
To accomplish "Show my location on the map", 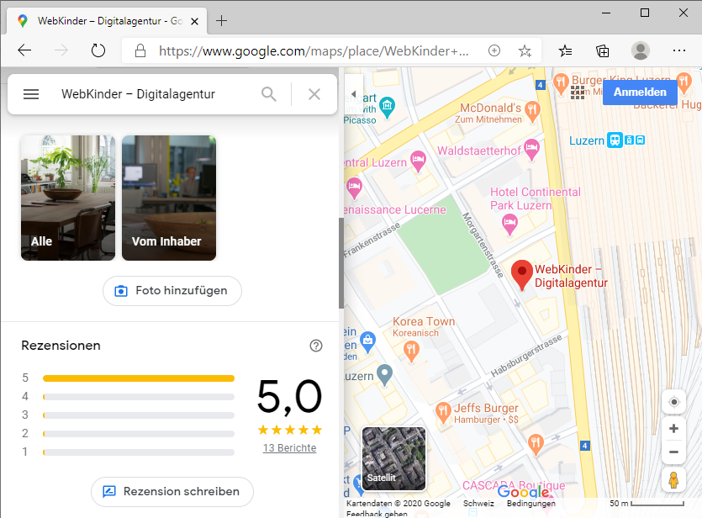I will tap(673, 402).
